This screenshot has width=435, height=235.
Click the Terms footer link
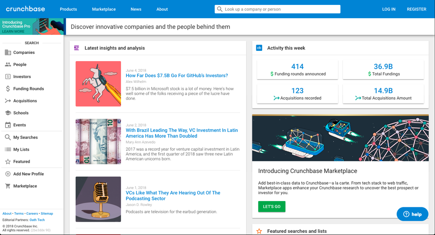coord(19,214)
